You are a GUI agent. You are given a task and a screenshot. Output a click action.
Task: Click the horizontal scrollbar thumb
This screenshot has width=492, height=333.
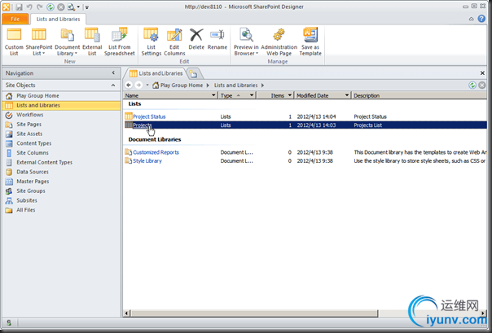pyautogui.click(x=254, y=313)
